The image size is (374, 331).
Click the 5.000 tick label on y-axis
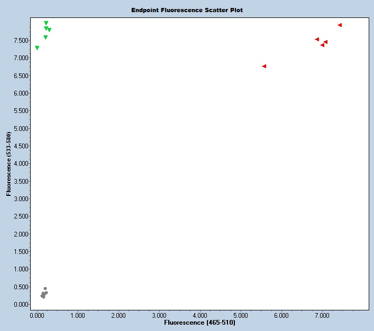(19, 129)
